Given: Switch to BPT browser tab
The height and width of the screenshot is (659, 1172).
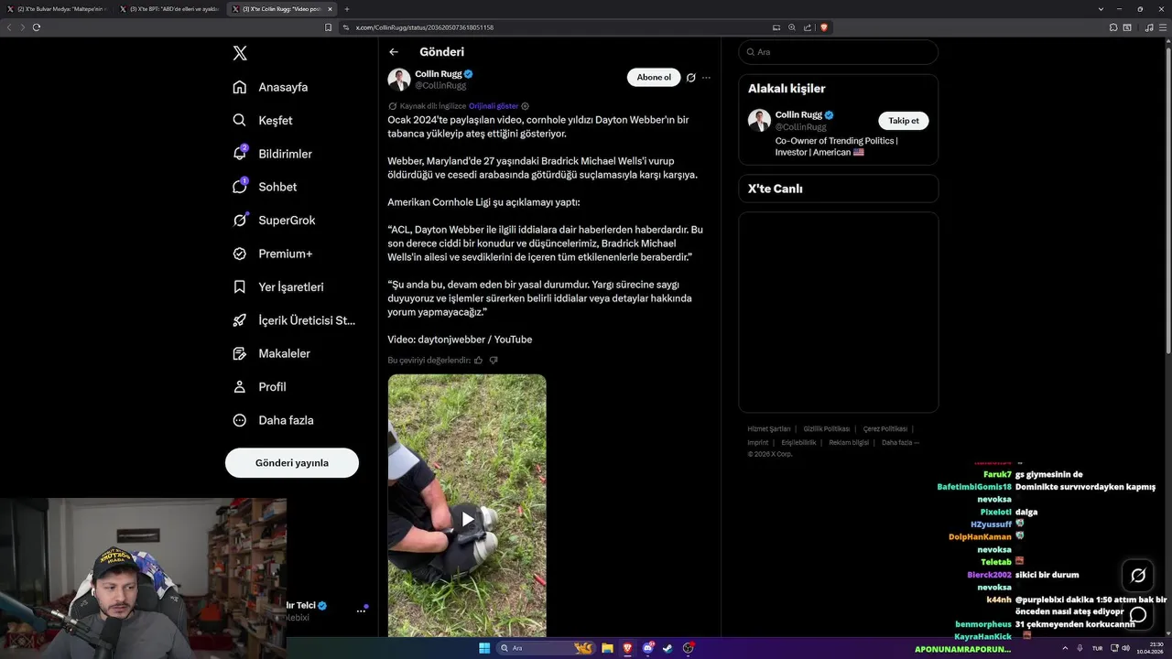Looking at the screenshot, I should coord(169,9).
